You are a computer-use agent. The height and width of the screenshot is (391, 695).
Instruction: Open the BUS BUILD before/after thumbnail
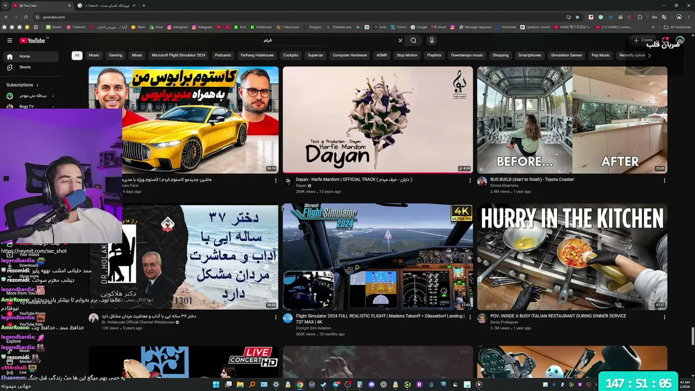pyautogui.click(x=572, y=119)
